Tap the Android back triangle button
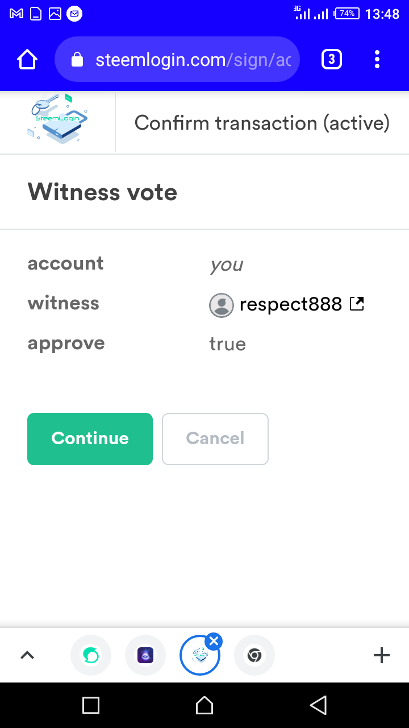Viewport: 409px width, 728px height. (318, 705)
